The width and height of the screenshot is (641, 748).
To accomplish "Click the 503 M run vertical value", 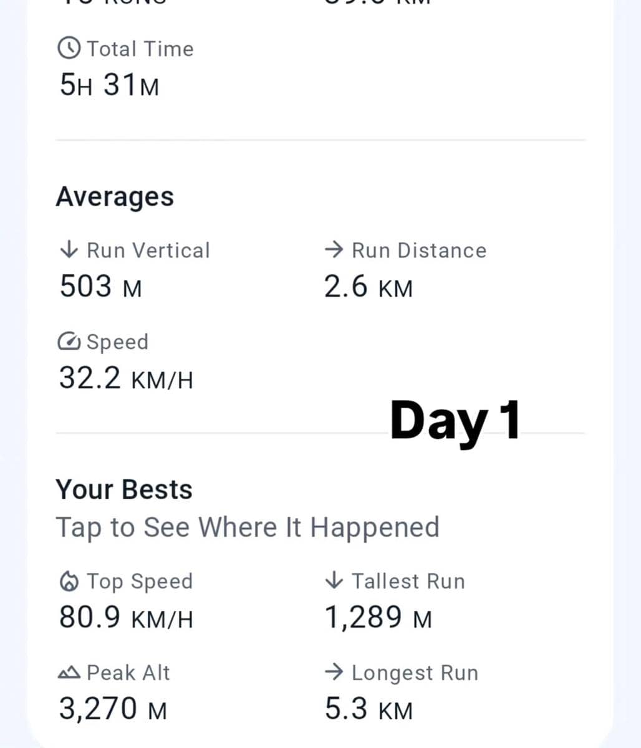I will coord(100,287).
